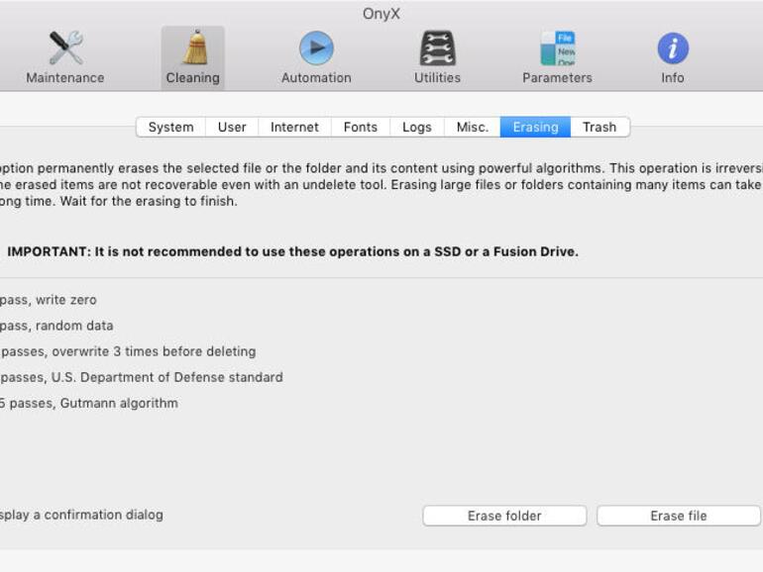The width and height of the screenshot is (763, 572).
Task: Select the Erasing tab
Action: [x=535, y=128]
